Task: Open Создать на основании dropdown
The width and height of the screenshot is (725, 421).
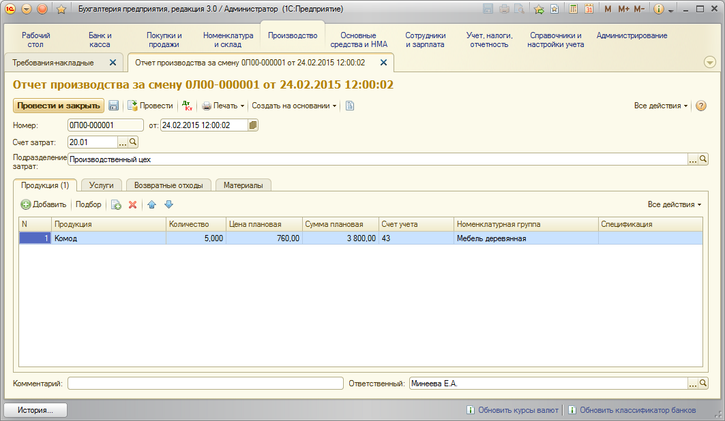Action: click(294, 106)
